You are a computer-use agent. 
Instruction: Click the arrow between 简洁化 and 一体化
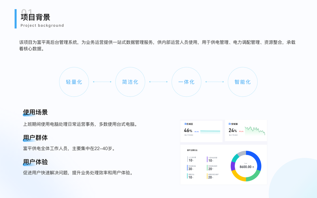tap(158, 82)
